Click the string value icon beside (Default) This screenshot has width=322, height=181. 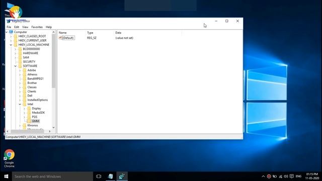click(x=60, y=38)
